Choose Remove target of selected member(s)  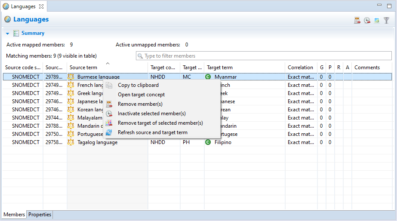(160, 123)
